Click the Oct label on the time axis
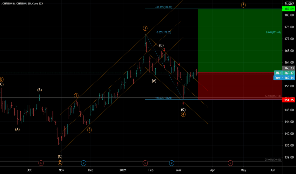Viewport: 296px width, 174px height. point(29,170)
